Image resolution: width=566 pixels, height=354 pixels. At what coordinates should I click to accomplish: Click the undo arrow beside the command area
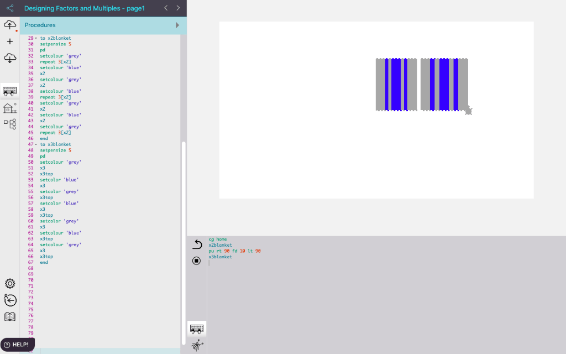[x=197, y=244]
